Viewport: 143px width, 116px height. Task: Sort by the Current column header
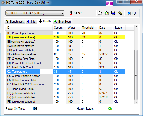coord(59,28)
